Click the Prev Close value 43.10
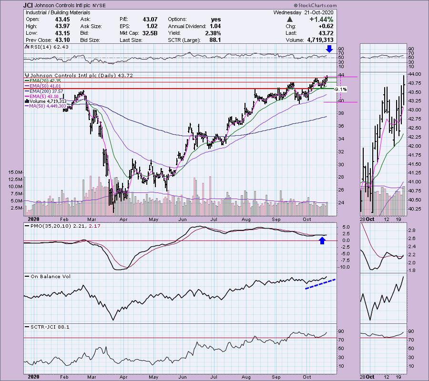 pyautogui.click(x=62, y=40)
